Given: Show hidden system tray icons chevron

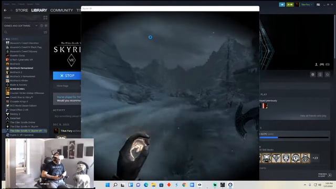Looking at the screenshot, I should [304, 185].
